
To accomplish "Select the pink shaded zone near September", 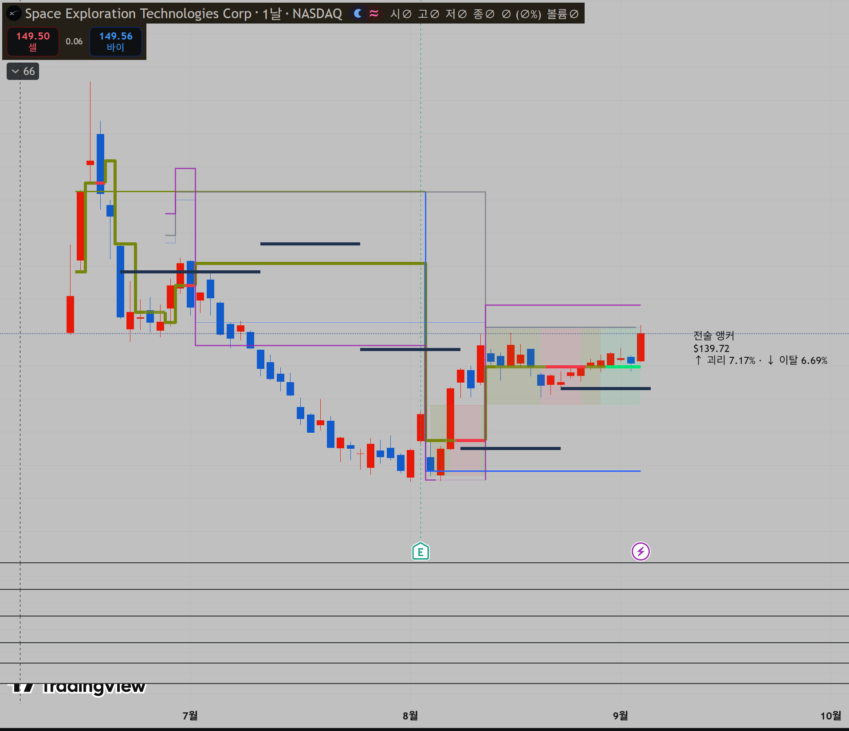I will click(561, 367).
